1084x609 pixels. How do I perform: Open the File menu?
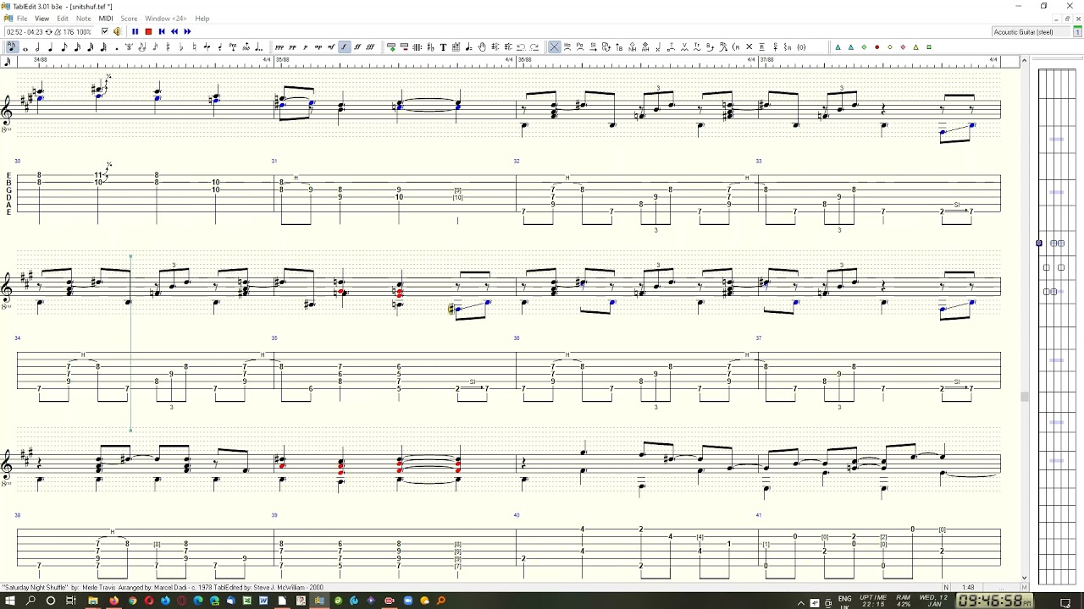22,19
